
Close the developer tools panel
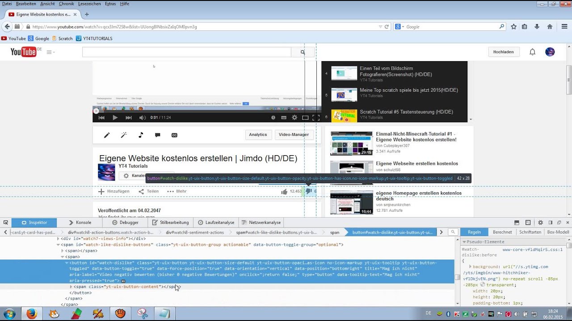(567, 222)
